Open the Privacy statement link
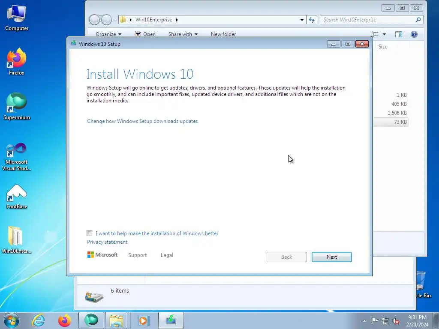The height and width of the screenshot is (329, 439). pyautogui.click(x=107, y=242)
